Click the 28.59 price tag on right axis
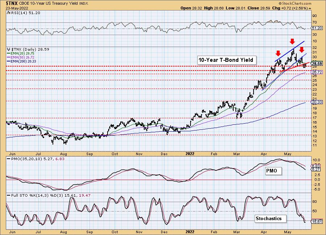 point(317,64)
